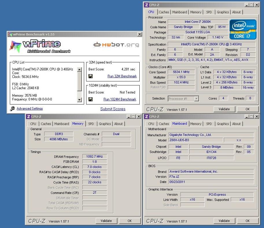This screenshot has height=228, width=264.
Task: Open About tab in top CPU-Z window
Action: tap(237, 12)
